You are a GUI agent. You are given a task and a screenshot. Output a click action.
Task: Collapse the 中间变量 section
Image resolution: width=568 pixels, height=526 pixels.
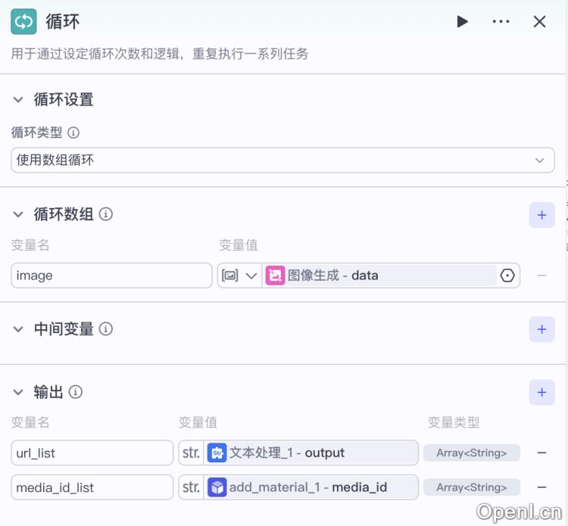click(x=18, y=329)
